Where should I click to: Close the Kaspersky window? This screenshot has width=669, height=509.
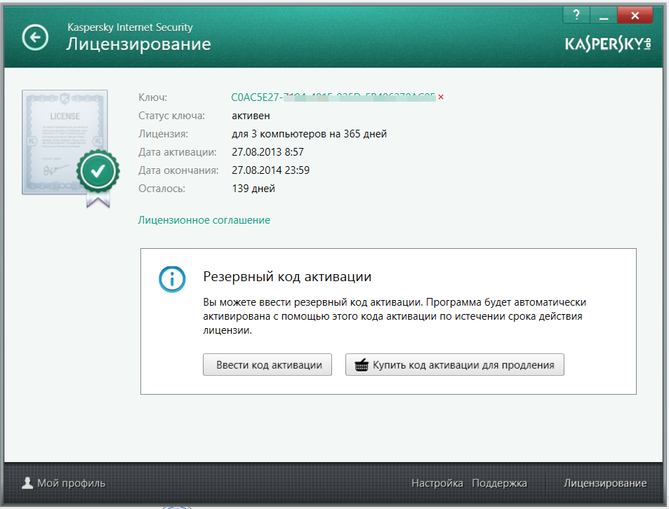pyautogui.click(x=635, y=15)
